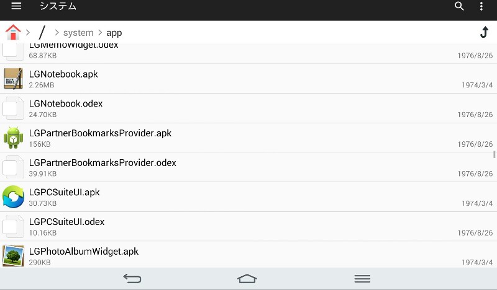Screen dimensions: 497x290
Task: Open LGPCSuiteUI.odex file entry
Action: (x=248, y=226)
